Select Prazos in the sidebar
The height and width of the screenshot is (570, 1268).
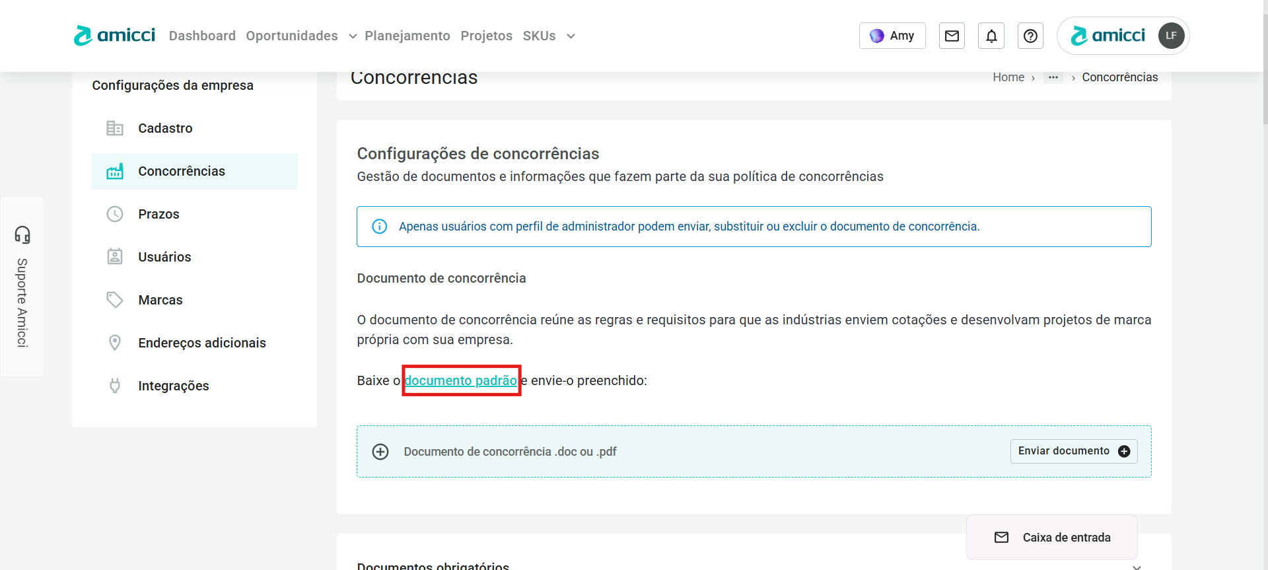point(158,214)
